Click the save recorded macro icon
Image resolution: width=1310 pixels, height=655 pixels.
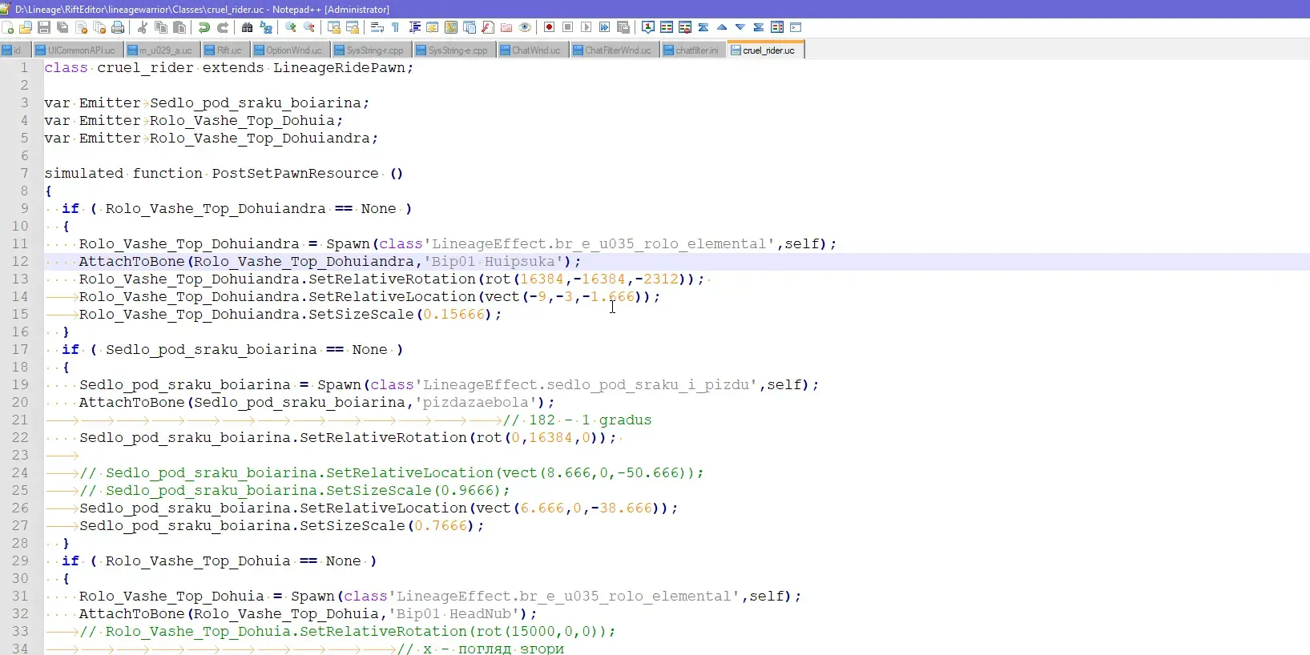click(623, 27)
